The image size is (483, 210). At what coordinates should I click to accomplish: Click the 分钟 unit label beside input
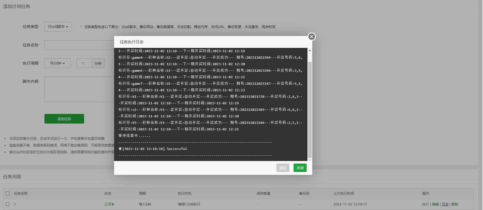98,63
